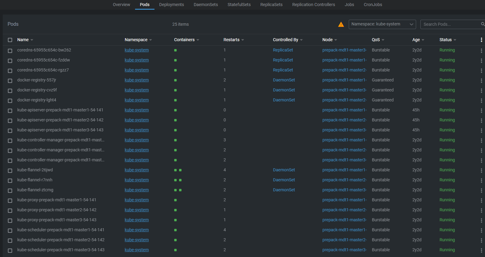Open actions menu for kube-scheduler master3-54-143
Image resolution: width=485 pixels, height=257 pixels.
tap(481, 250)
